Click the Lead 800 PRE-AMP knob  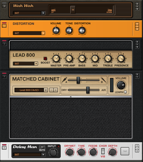coord(69,58)
